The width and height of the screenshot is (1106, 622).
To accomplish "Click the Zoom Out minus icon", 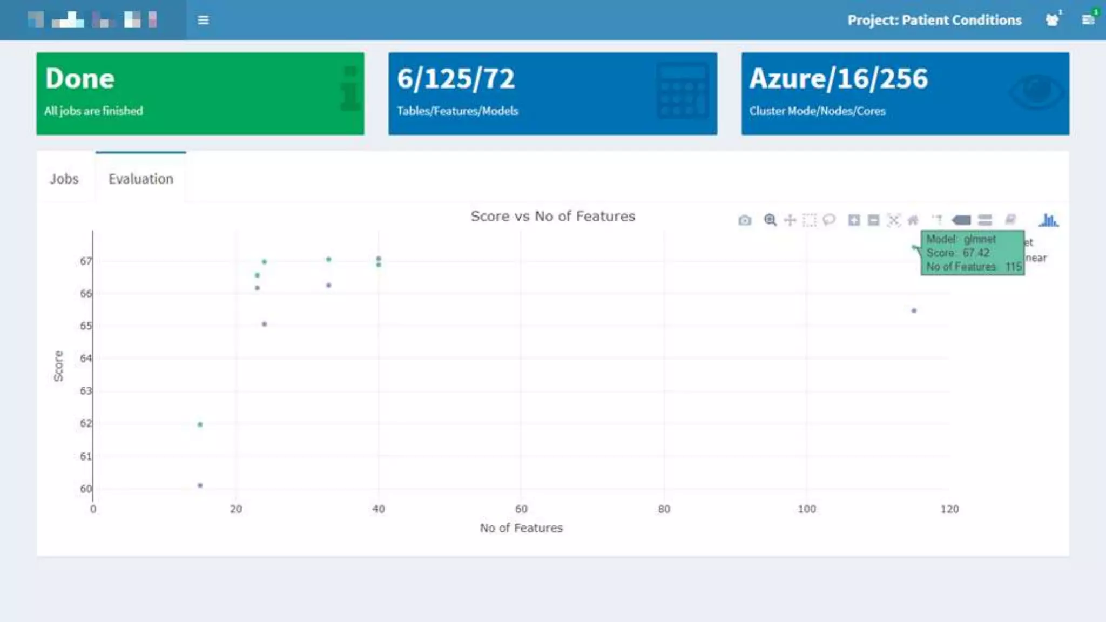I will [x=873, y=220].
